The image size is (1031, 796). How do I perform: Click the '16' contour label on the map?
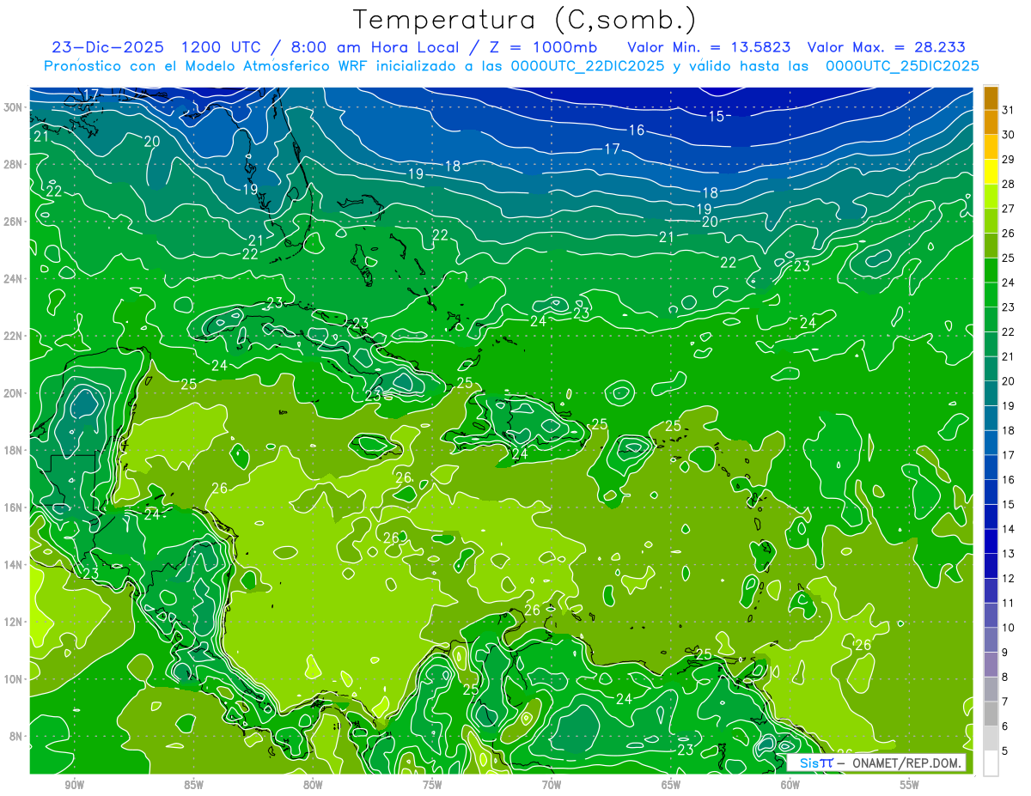(x=637, y=131)
